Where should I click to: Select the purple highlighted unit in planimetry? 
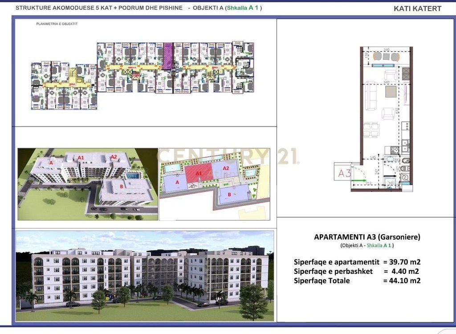168,57
